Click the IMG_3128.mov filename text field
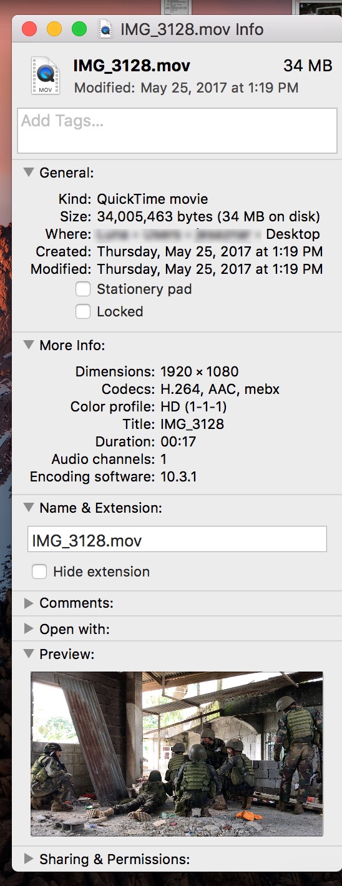The height and width of the screenshot is (886, 342). click(x=177, y=539)
